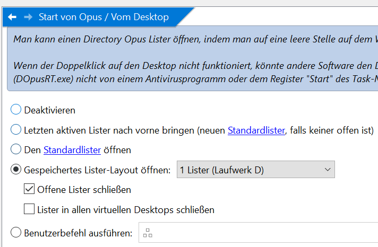Choose the 'Letzten aktiven Lister nach vorne bringen' radio button

click(16, 129)
